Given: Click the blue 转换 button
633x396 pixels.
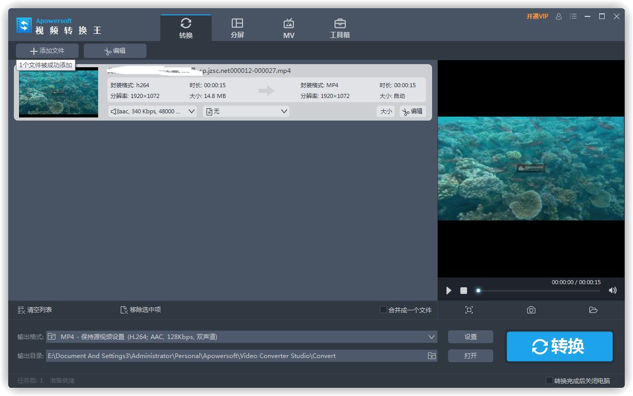Looking at the screenshot, I should pyautogui.click(x=560, y=347).
